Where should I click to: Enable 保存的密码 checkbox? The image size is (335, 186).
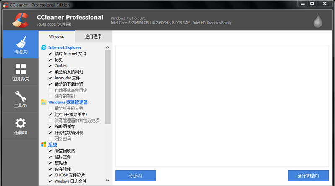tap(50, 96)
